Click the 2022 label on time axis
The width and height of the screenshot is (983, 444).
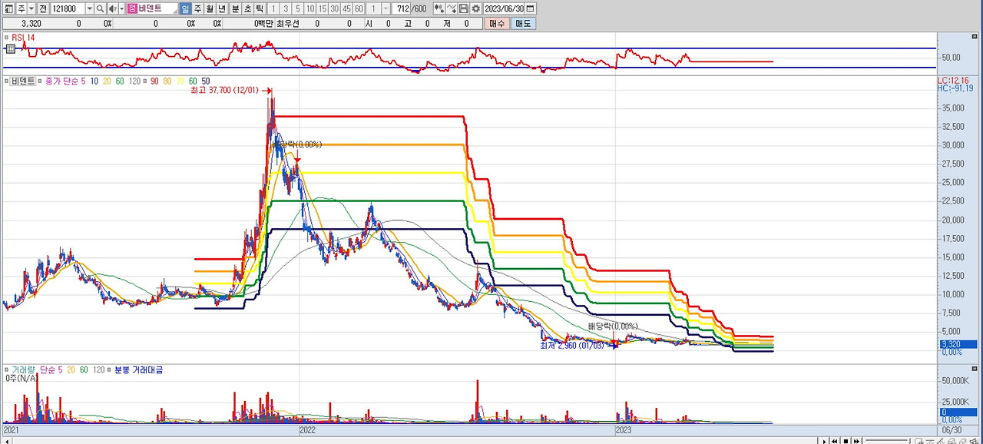[307, 431]
